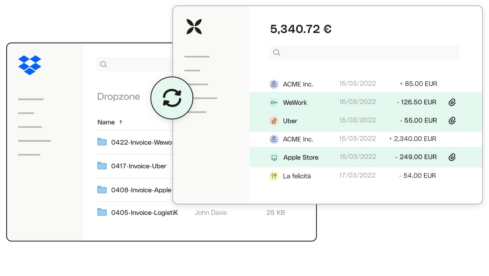
Task: Click the fork and knife icon for La felicità
Action: click(x=274, y=176)
